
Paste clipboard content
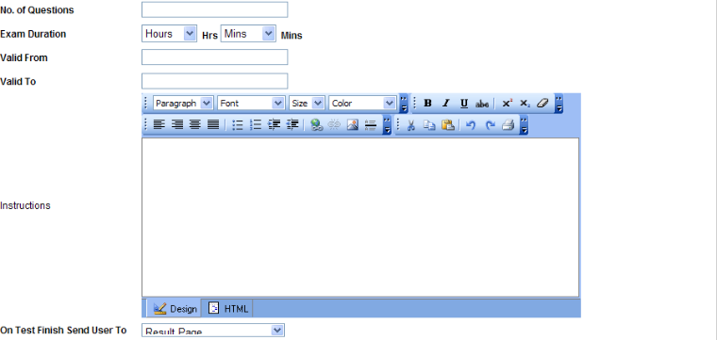pos(448,124)
